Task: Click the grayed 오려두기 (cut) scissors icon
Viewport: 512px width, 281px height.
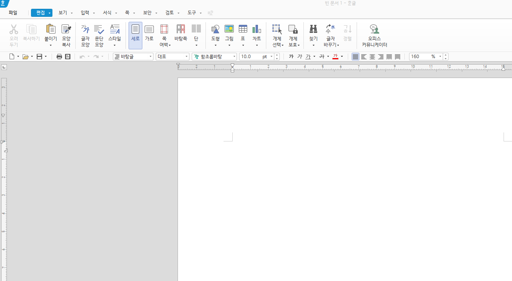Action: coord(14,29)
